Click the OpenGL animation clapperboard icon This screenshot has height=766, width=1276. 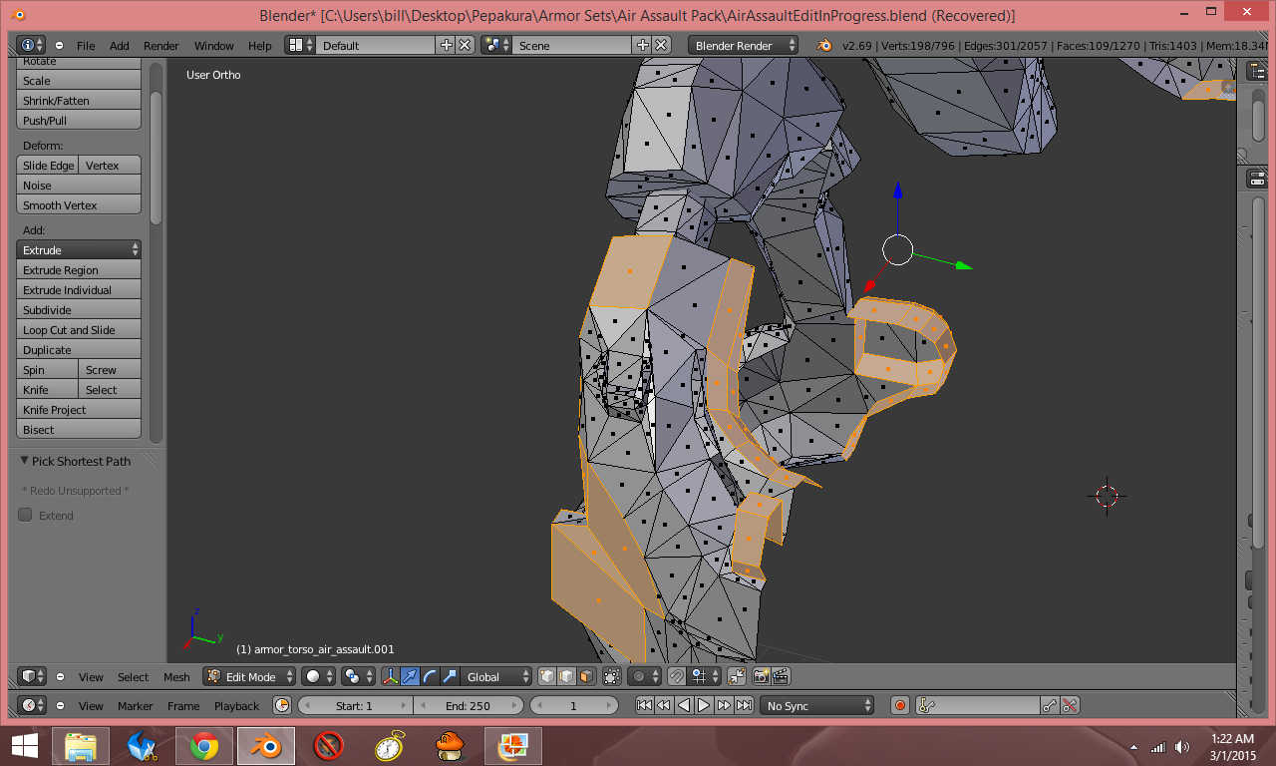[x=781, y=676]
